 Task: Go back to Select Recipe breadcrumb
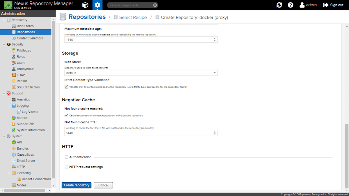pyautogui.click(x=133, y=17)
